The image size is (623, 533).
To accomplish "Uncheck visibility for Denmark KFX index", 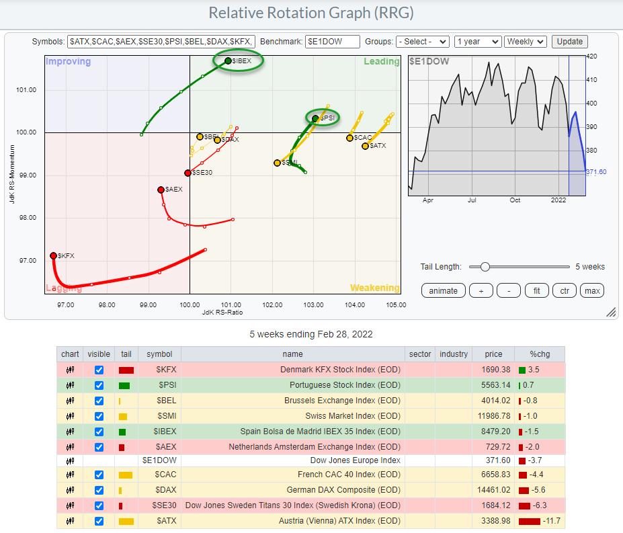I will pos(99,370).
